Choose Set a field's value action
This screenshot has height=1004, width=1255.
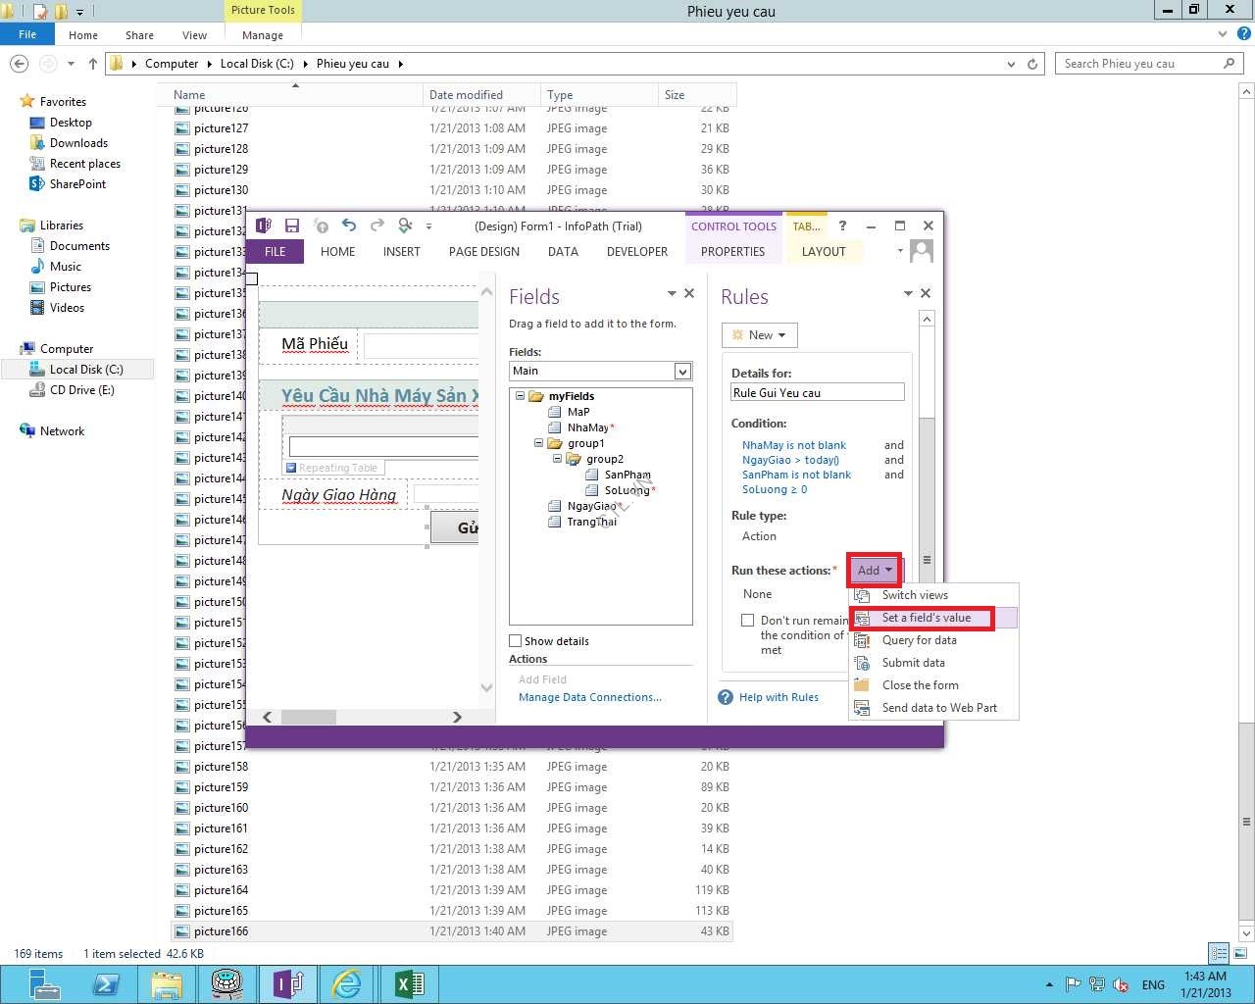926,618
